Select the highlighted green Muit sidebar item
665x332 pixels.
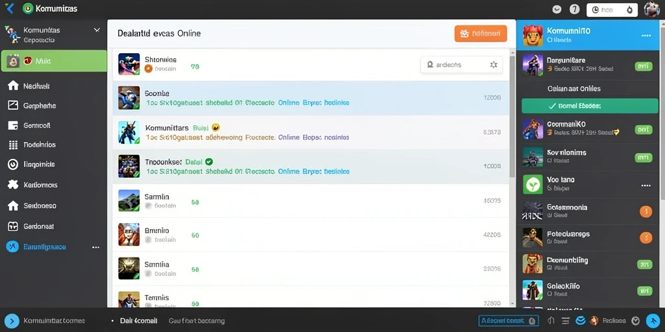coord(54,61)
